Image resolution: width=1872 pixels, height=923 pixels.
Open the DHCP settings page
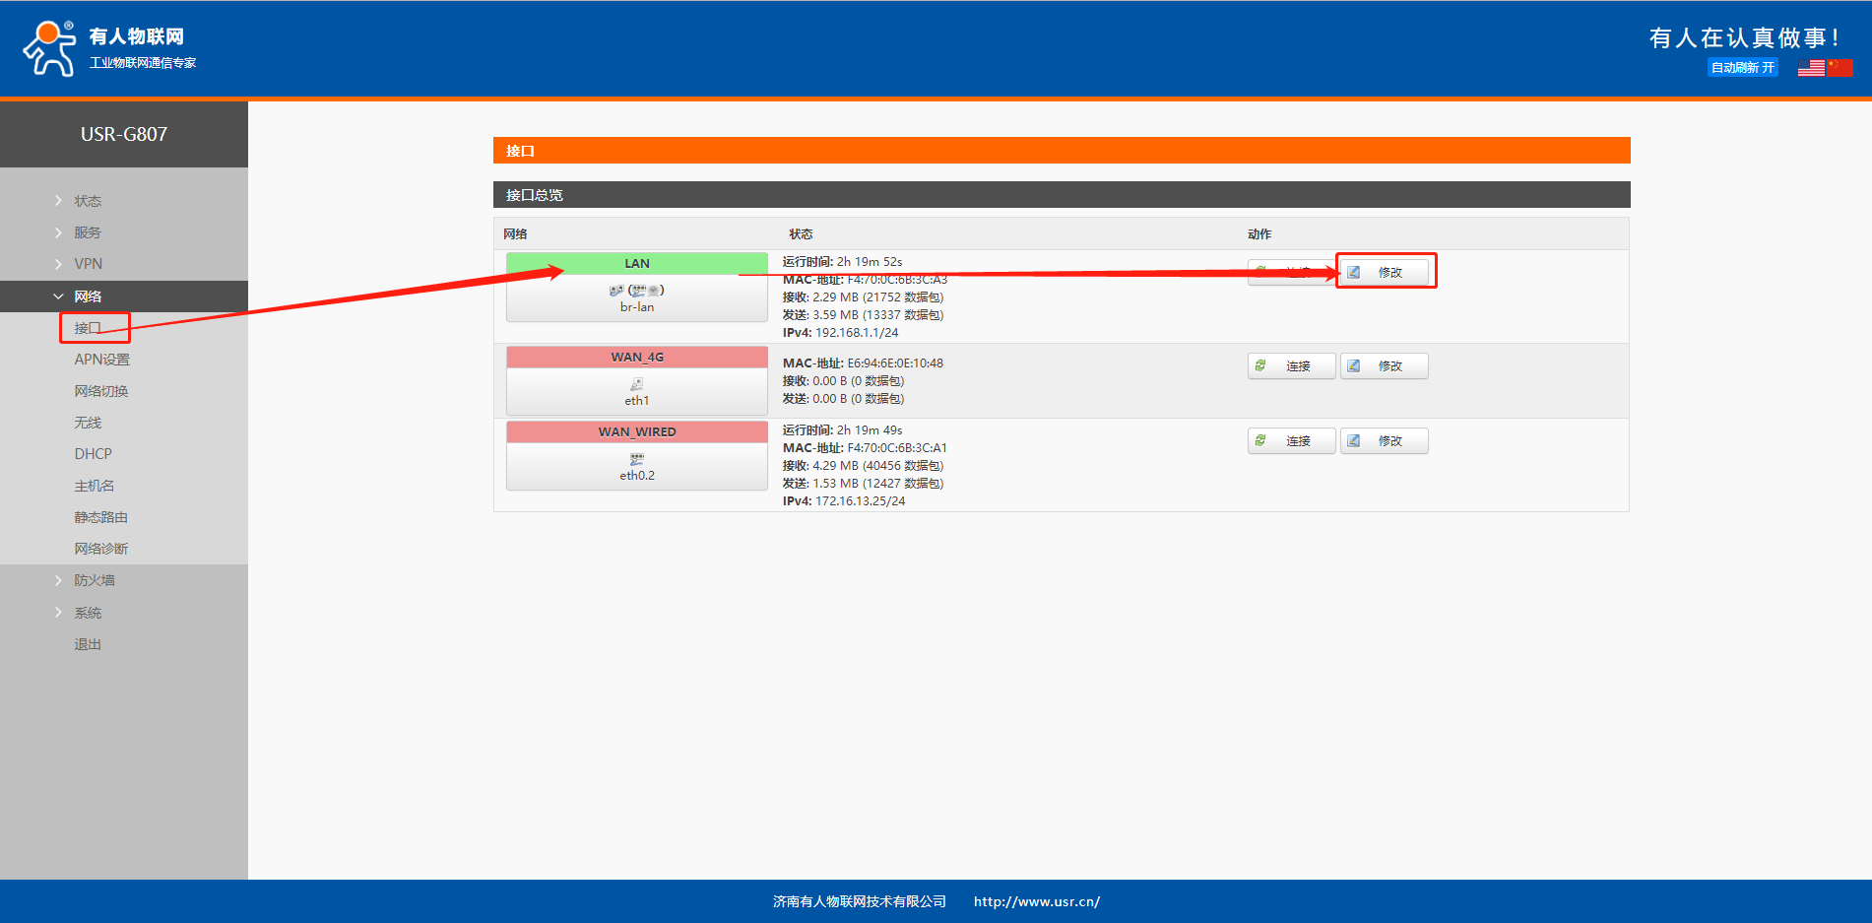click(x=93, y=454)
